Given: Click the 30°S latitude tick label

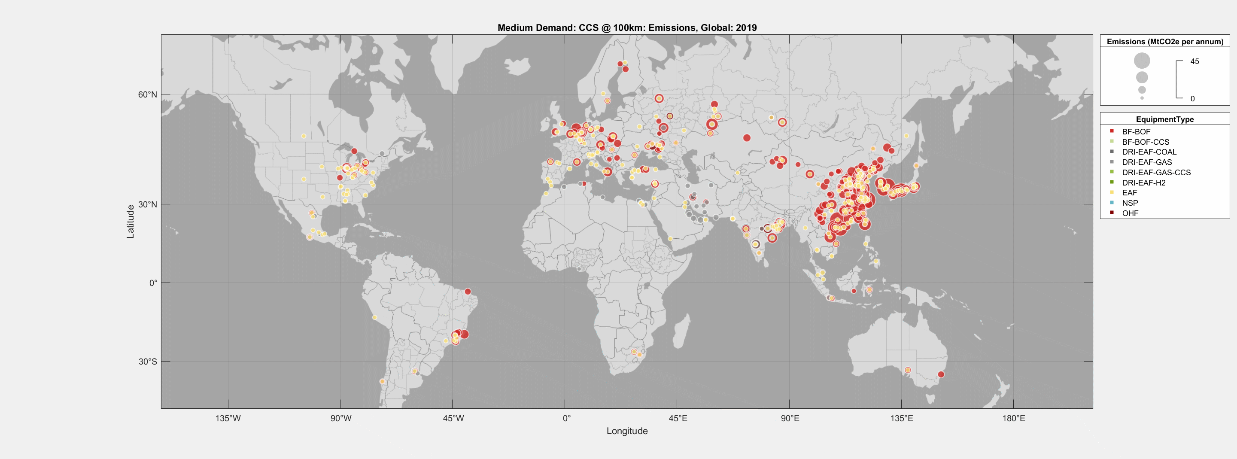Looking at the screenshot, I should [147, 362].
